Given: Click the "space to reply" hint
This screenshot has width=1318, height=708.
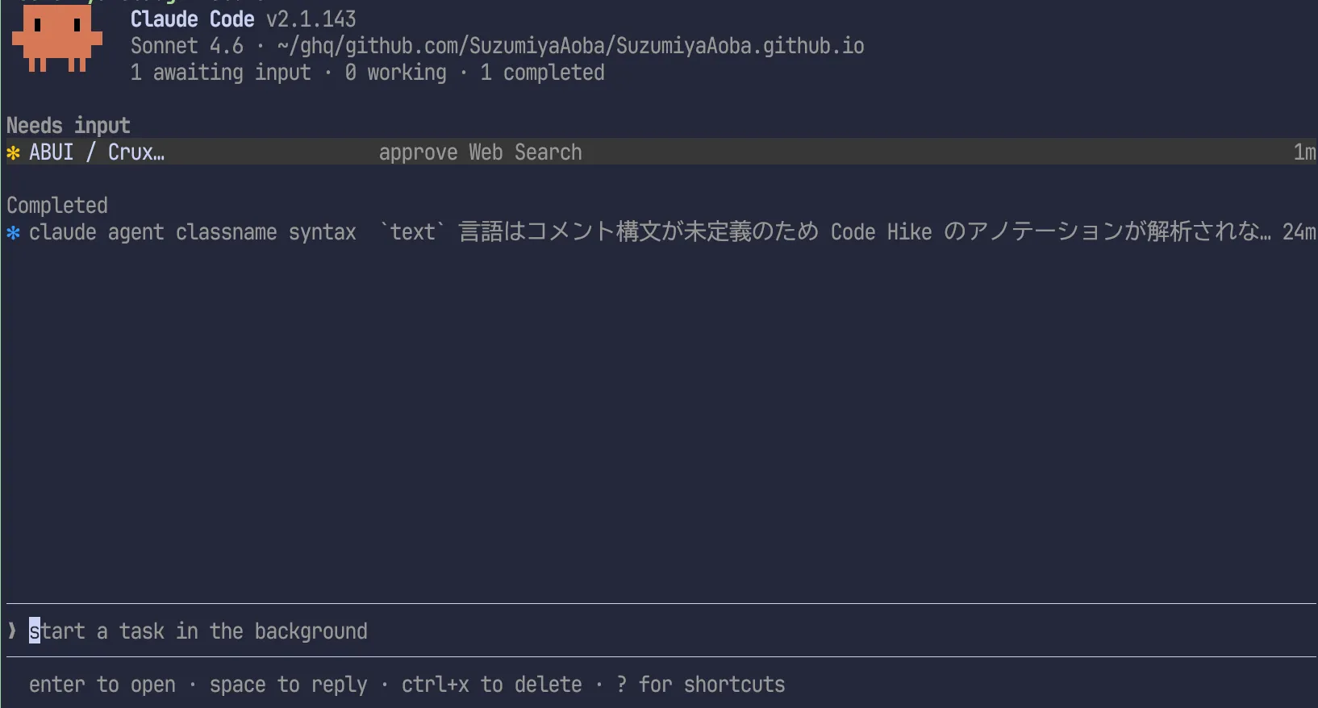Looking at the screenshot, I should click(288, 685).
